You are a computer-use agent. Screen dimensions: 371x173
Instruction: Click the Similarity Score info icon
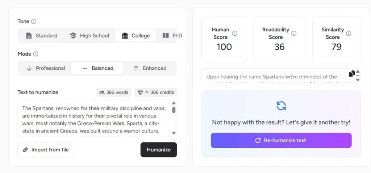[349, 33]
